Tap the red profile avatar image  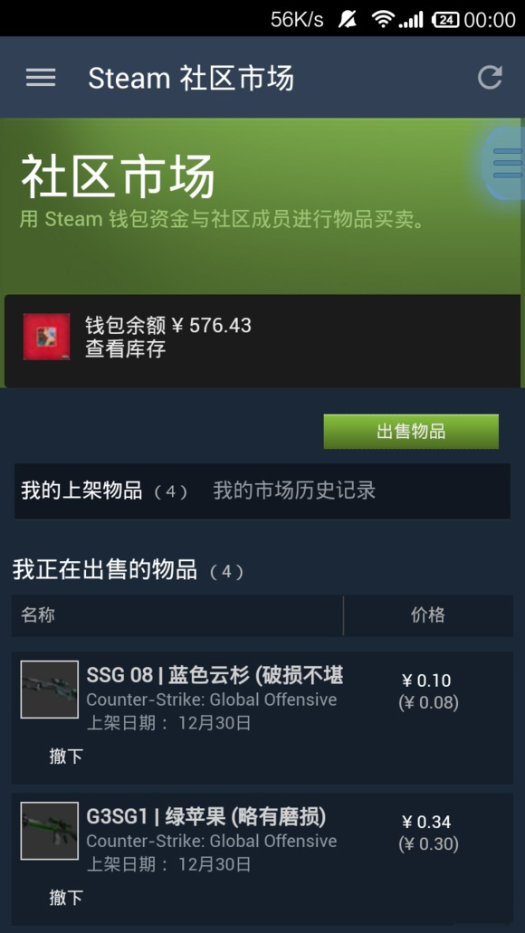tap(46, 337)
